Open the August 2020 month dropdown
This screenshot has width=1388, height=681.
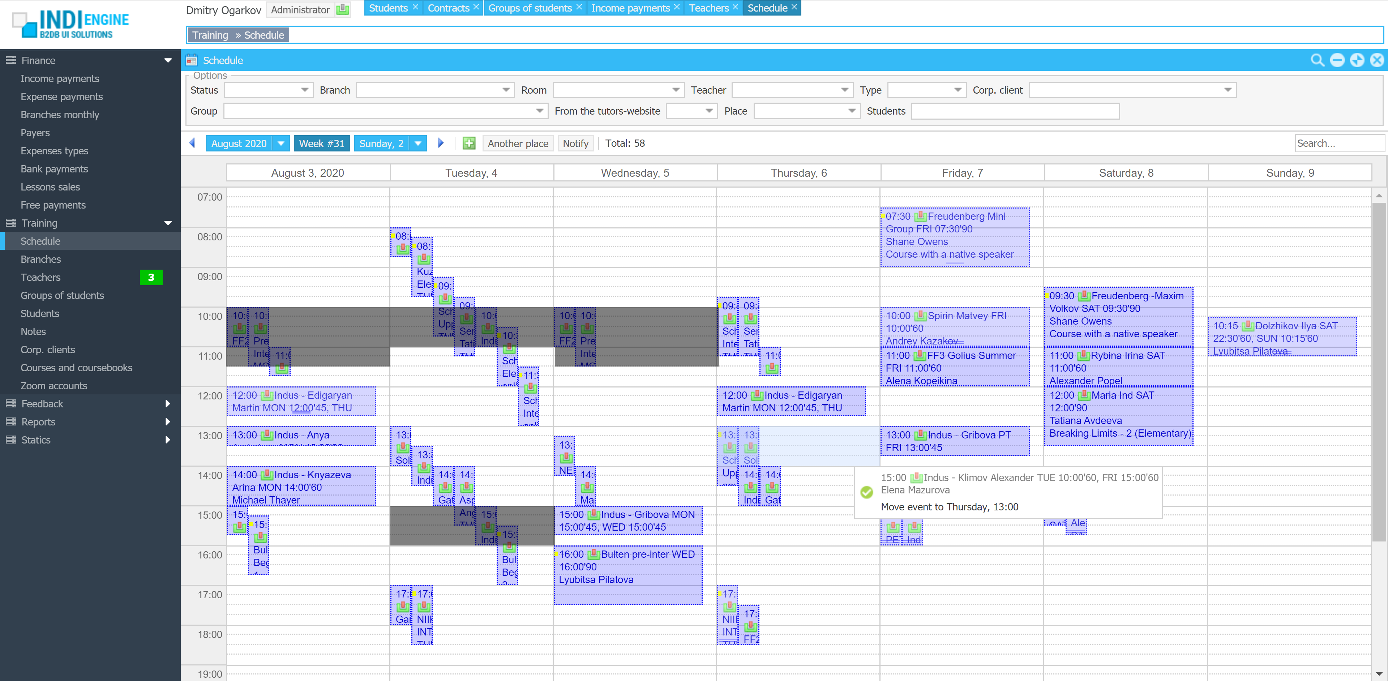(281, 143)
